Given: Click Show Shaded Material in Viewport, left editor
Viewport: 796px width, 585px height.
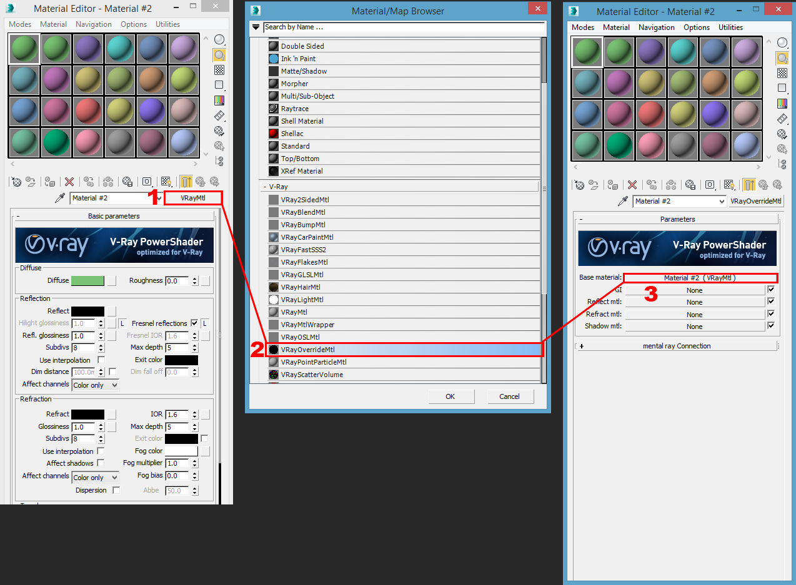Looking at the screenshot, I should [166, 182].
